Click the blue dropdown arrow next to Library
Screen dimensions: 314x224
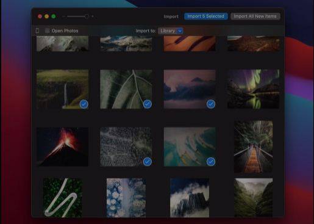tap(180, 31)
